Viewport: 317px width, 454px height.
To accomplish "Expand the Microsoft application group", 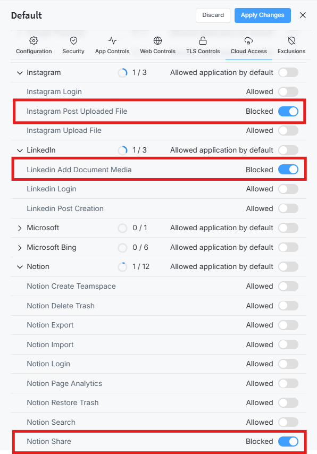I will [x=20, y=228].
